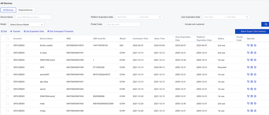Enable Include sub customer checkbox
The height and width of the screenshot is (115, 269).
tap(183, 24)
